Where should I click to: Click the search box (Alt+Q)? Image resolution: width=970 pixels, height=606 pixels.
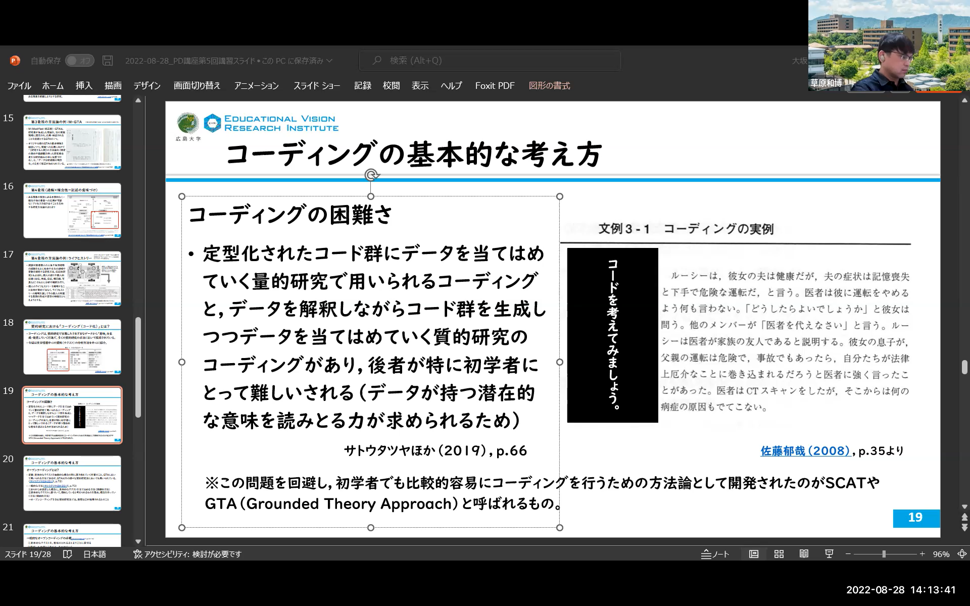coord(490,61)
